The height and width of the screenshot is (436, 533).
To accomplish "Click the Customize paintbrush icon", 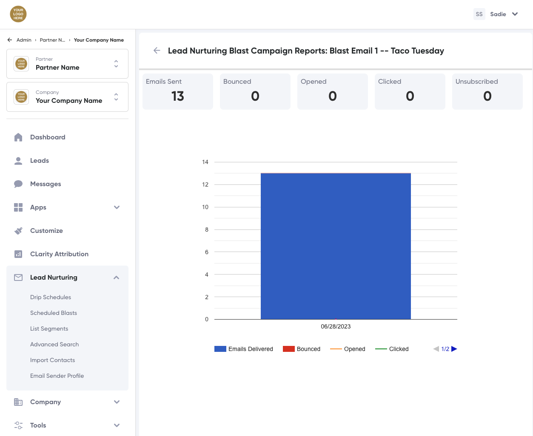I will coord(18,231).
